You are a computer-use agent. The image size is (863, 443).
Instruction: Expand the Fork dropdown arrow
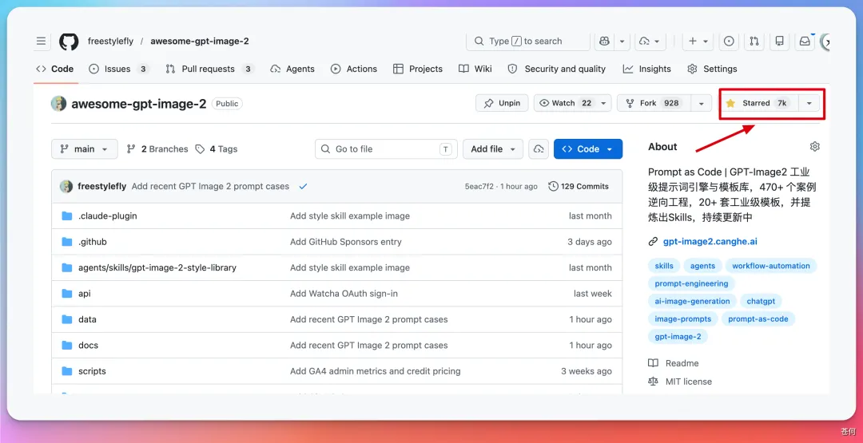[x=702, y=103]
